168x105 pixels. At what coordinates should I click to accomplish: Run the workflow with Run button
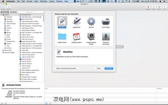pos(165,7)
